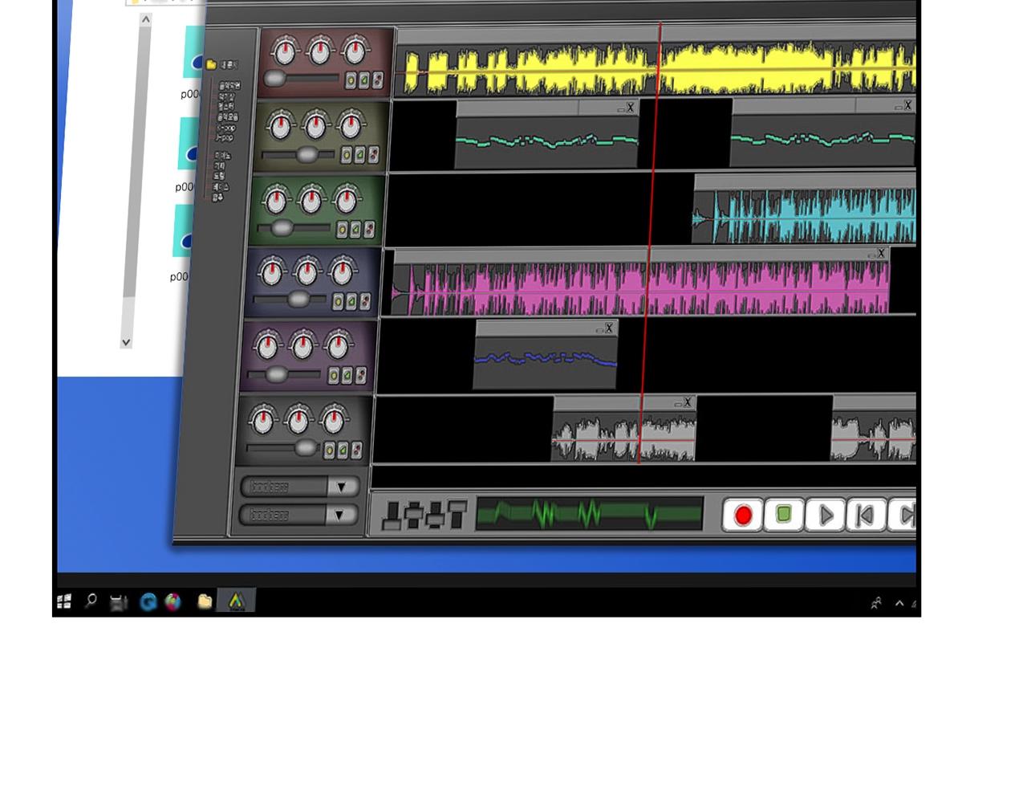Select the J-pop tree entry
Viewport: 1027px width, 803px height.
[224, 137]
